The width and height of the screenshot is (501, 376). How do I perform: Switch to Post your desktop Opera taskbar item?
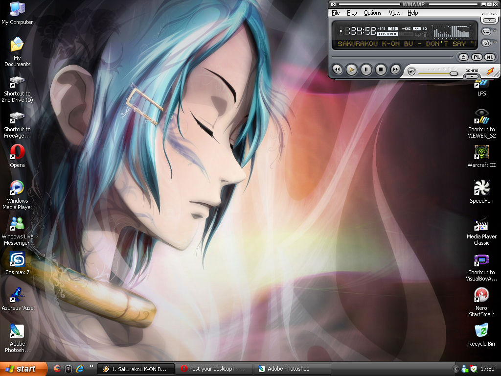pyautogui.click(x=214, y=369)
